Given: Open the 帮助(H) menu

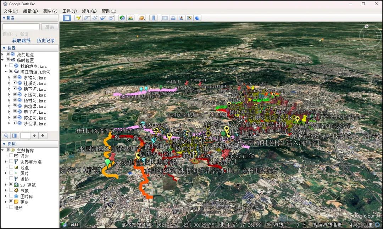Looking at the screenshot, I should (x=109, y=11).
